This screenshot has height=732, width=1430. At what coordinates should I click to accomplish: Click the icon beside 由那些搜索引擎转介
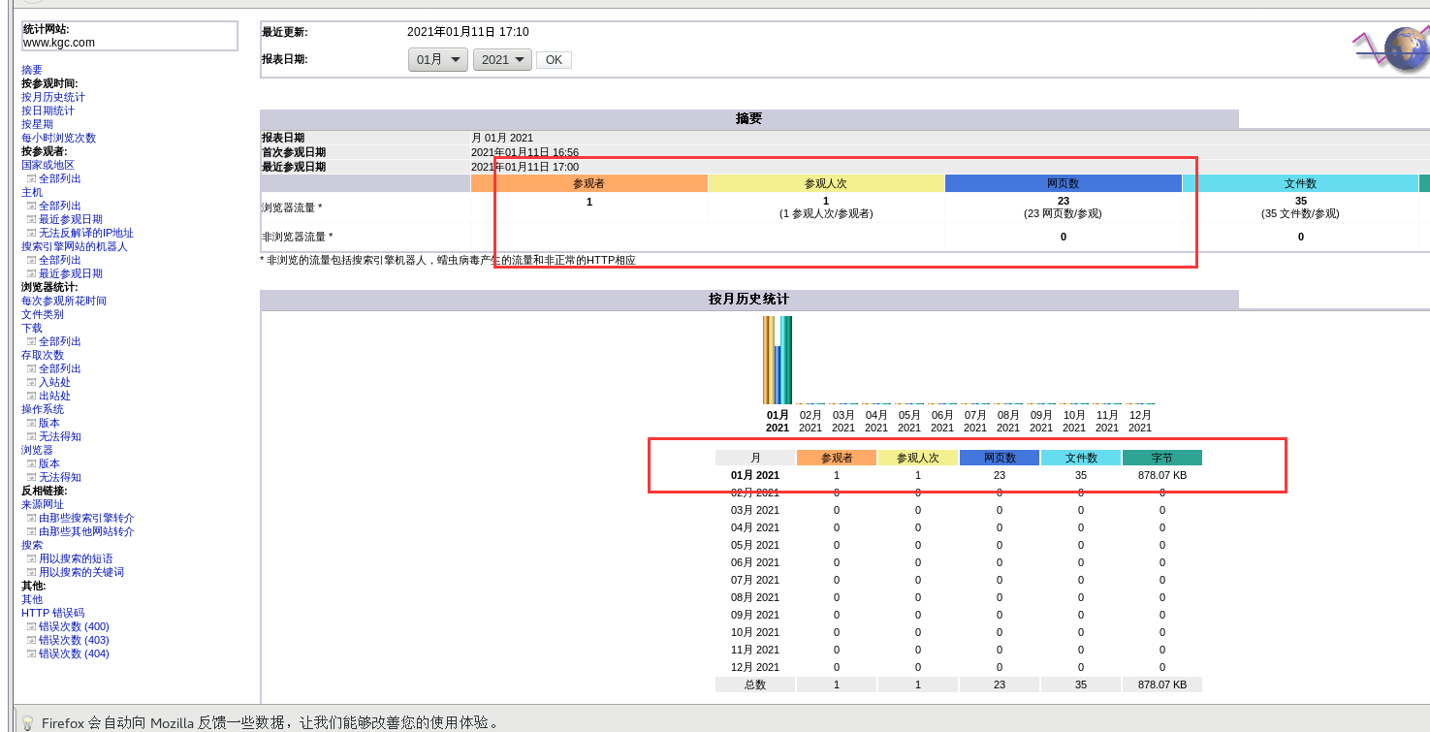pos(33,518)
